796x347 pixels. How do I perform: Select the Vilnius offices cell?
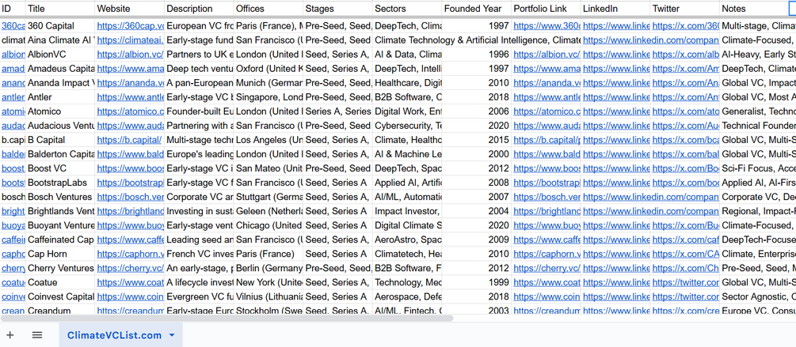tap(268, 296)
